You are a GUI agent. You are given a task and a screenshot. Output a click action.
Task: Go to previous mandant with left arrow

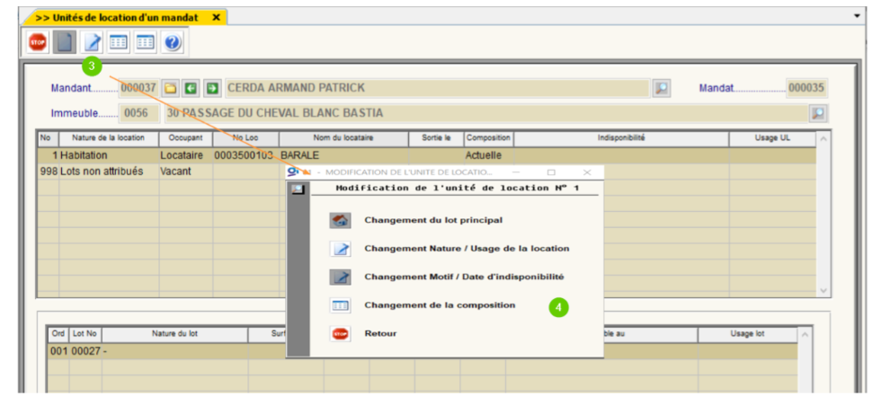coord(191,88)
